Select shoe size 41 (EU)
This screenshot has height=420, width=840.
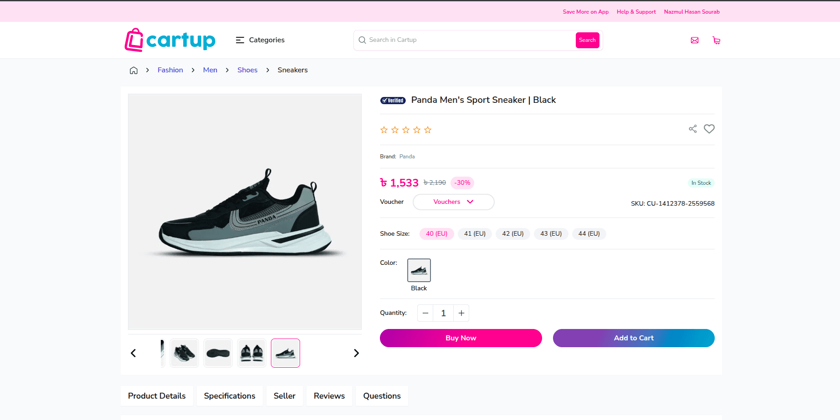(x=475, y=234)
